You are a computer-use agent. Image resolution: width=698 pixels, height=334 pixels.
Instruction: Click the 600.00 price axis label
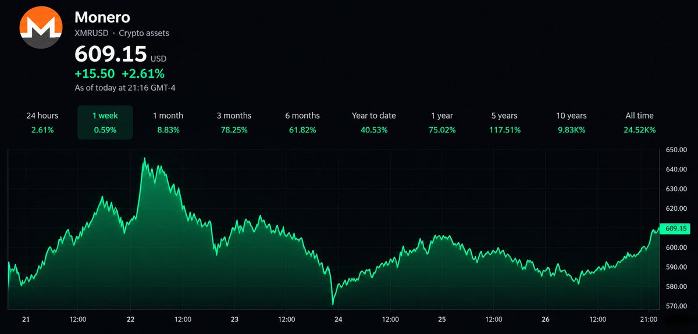[677, 248]
